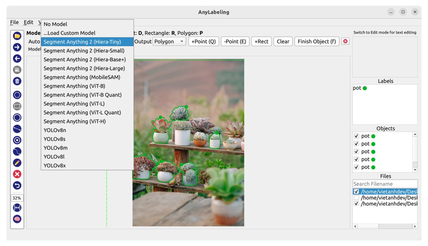The image size is (428, 246).
Task: Pick YOLOv8n from the model list
Action: [87, 130]
